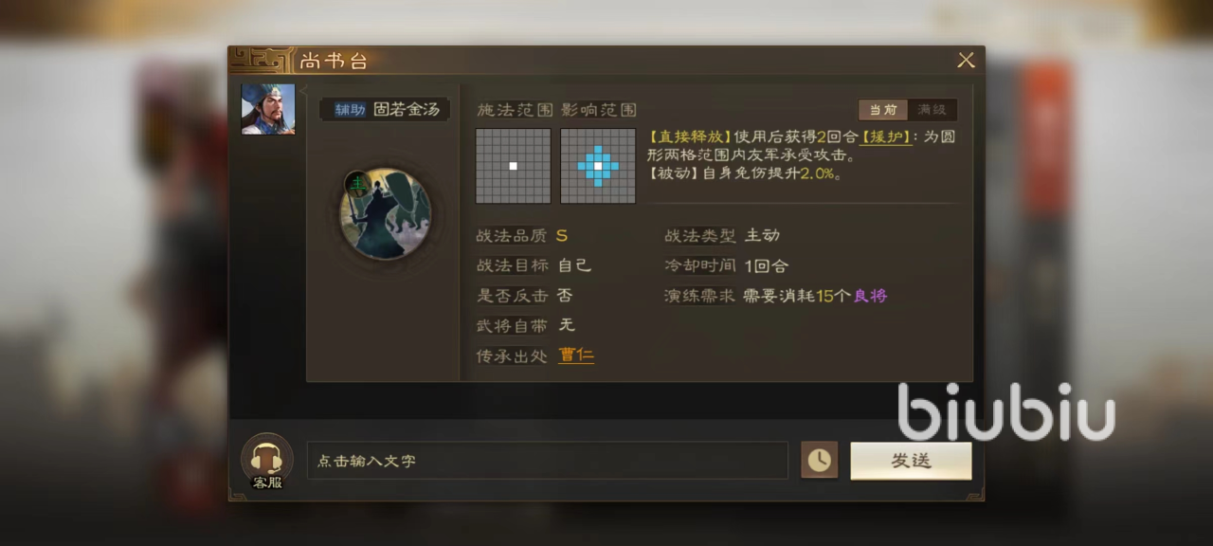
Task: Tap the 直接释放 keyword in description
Action: (x=691, y=137)
